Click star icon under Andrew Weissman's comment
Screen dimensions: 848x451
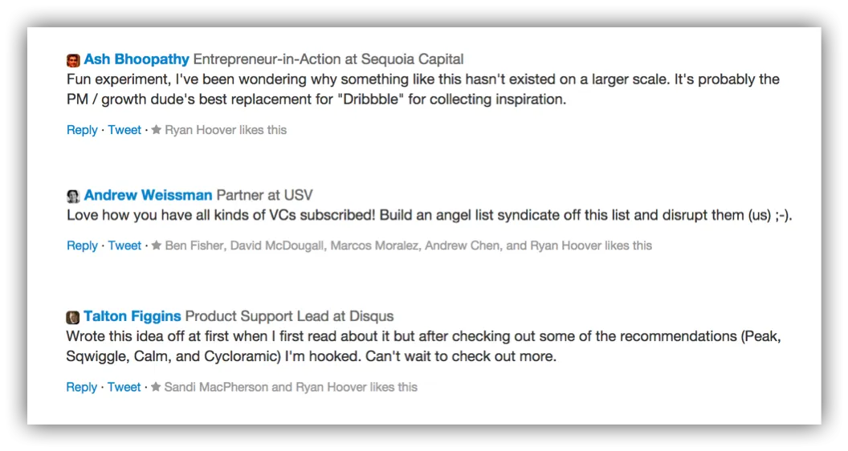157,246
